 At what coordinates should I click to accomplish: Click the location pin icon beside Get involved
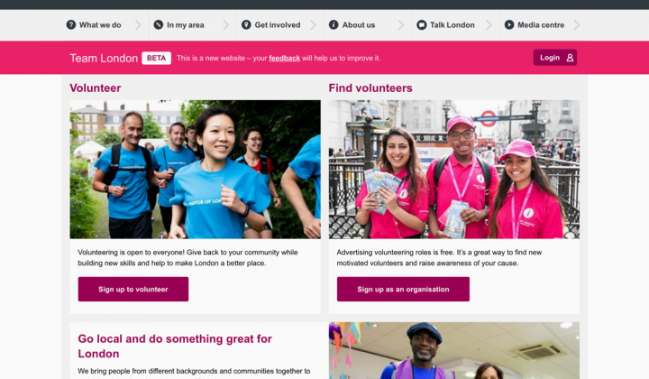[x=246, y=25]
